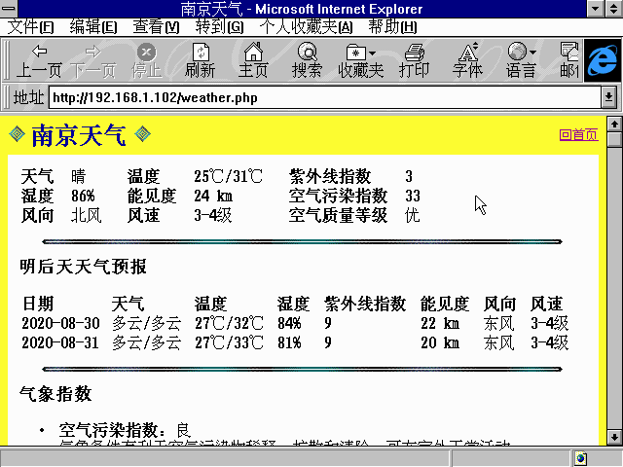The image size is (623, 467).
Task: Open the 文件(F) menu
Action: click(30, 27)
